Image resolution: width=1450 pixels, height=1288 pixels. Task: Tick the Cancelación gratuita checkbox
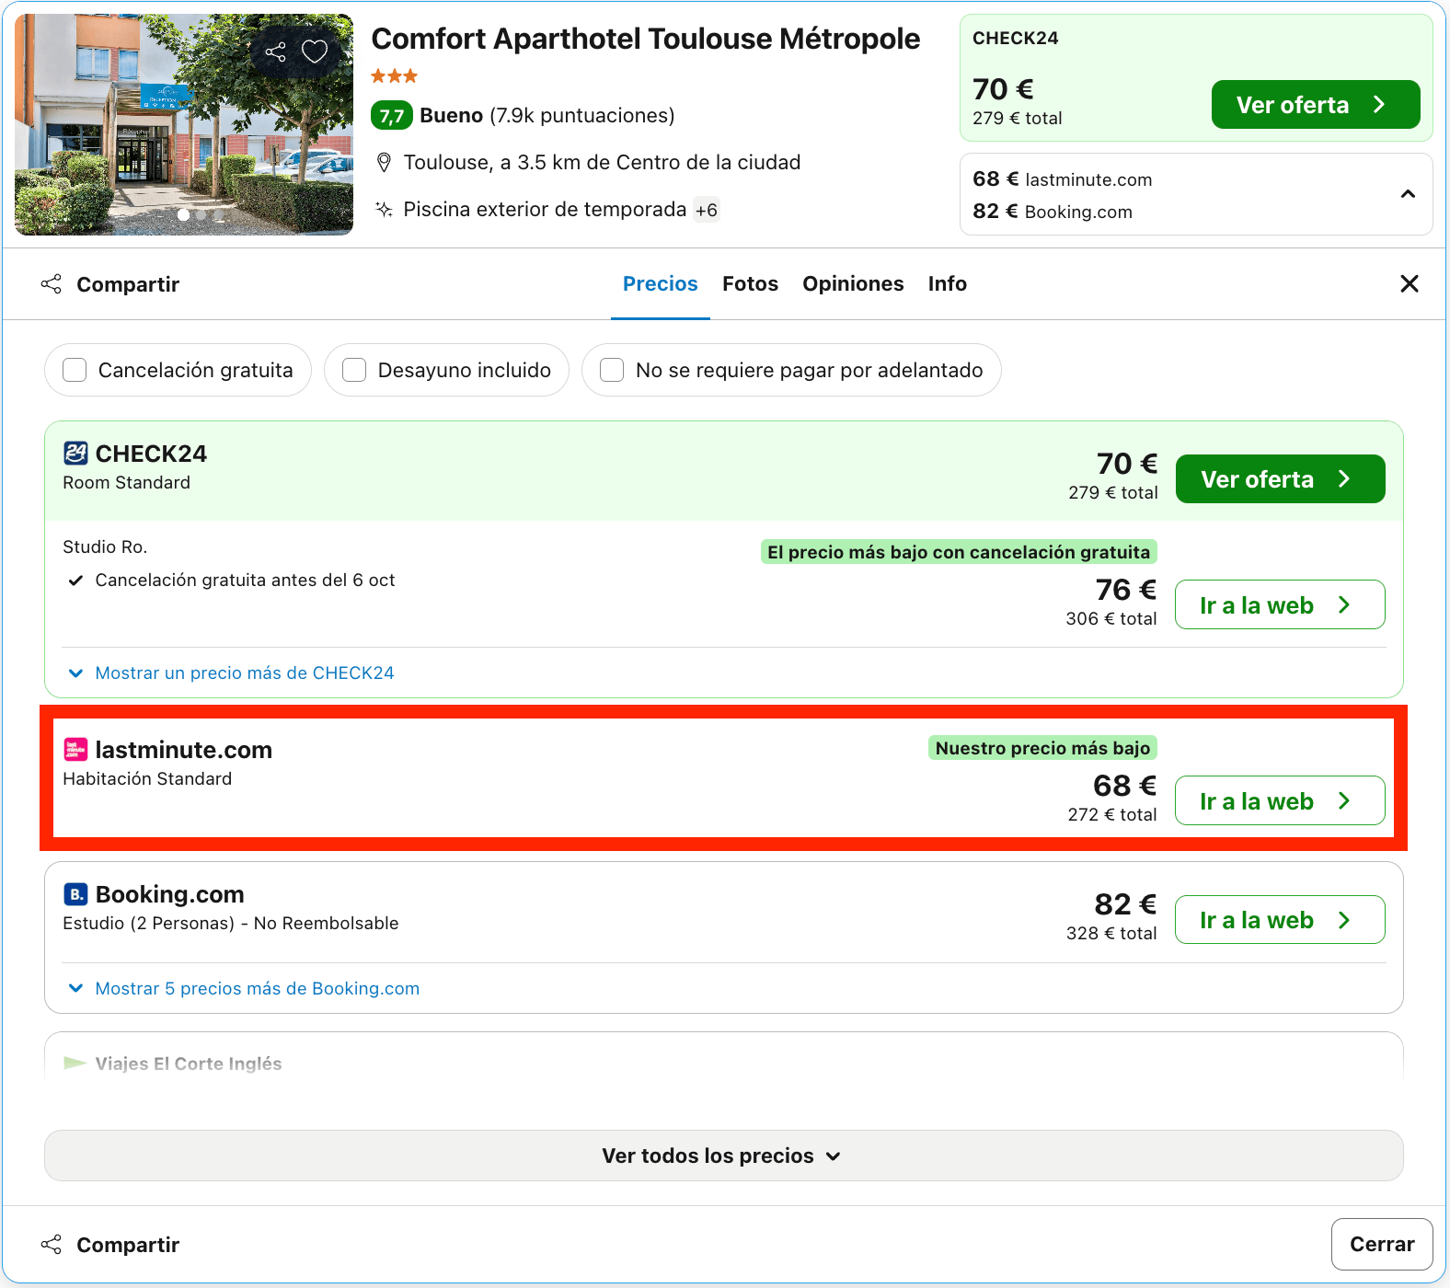[75, 370]
